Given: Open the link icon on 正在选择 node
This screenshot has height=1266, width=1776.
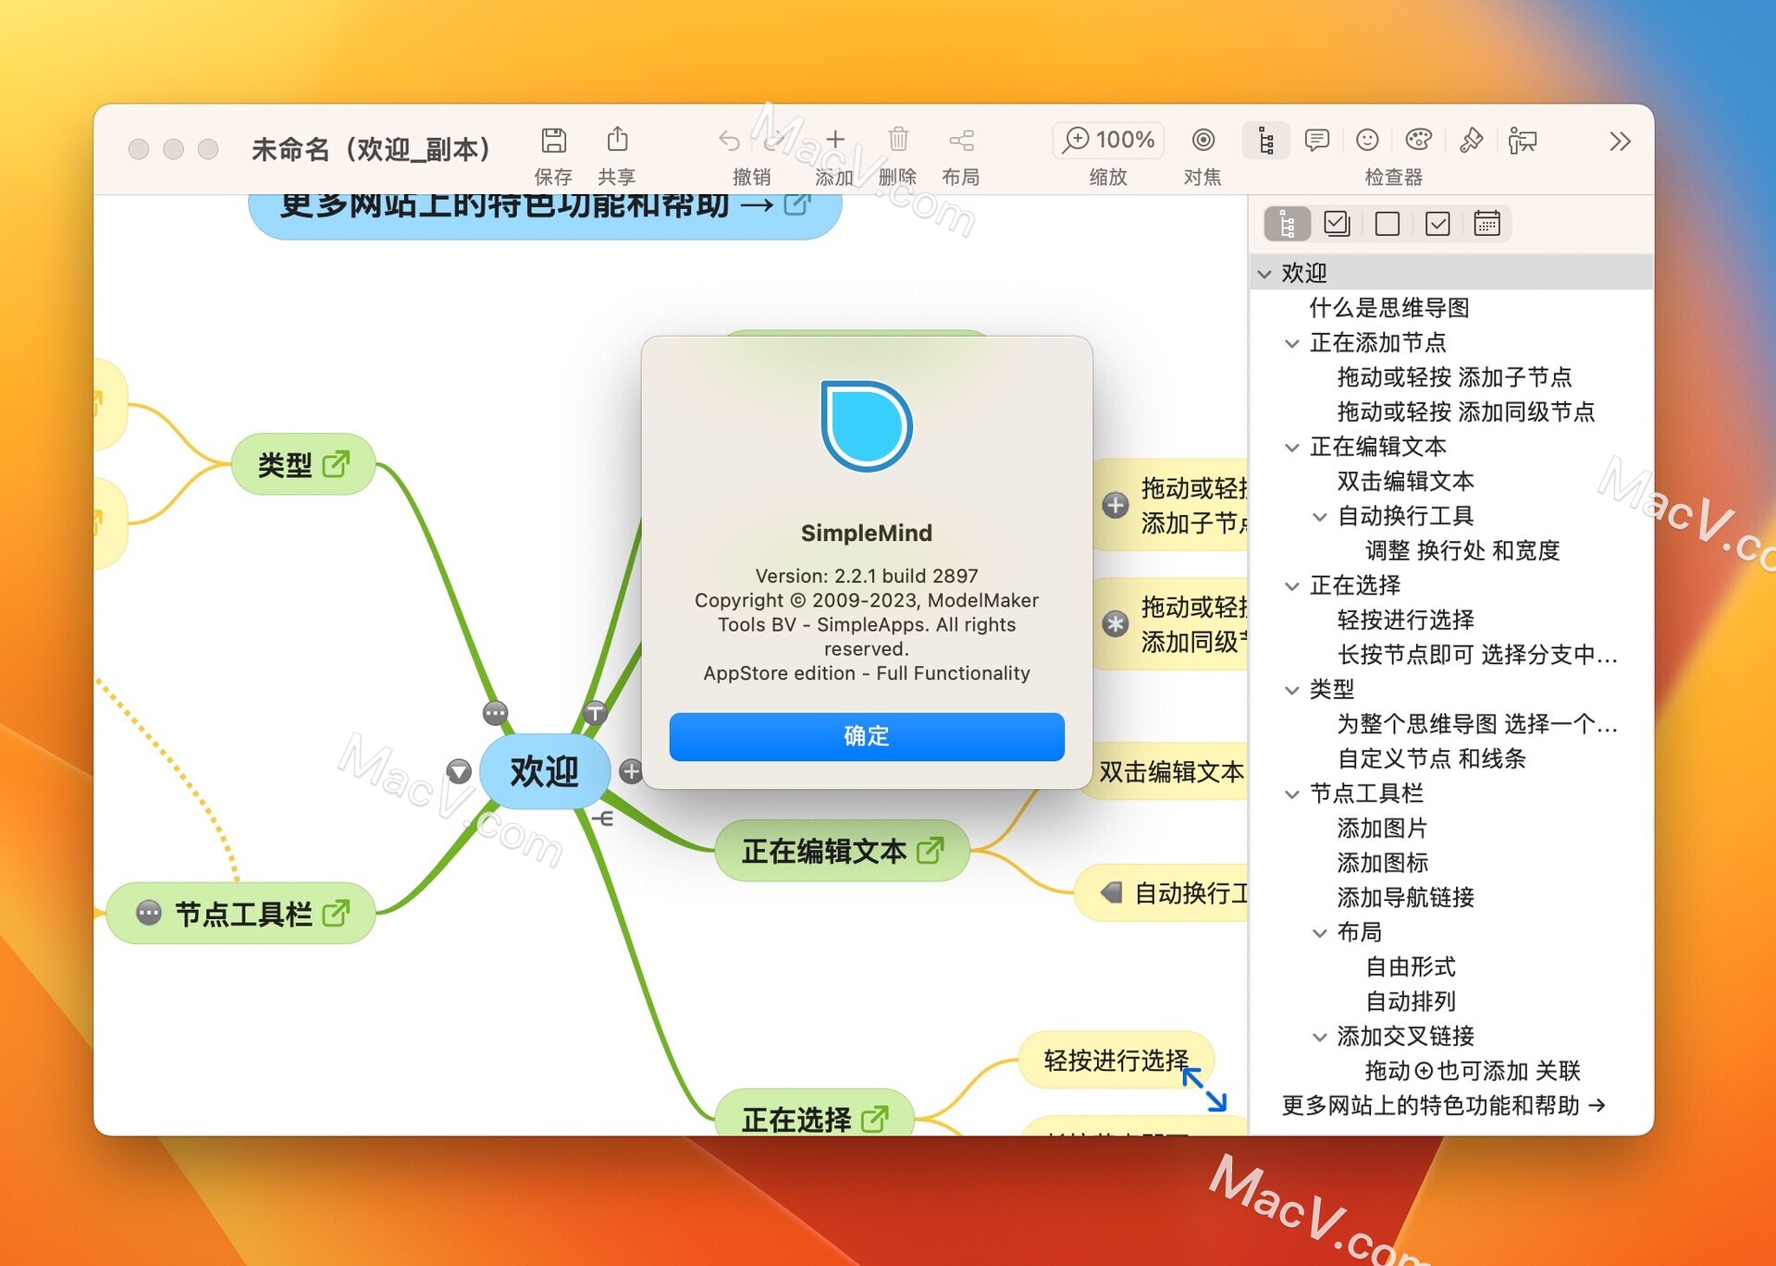Looking at the screenshot, I should coord(875,1120).
